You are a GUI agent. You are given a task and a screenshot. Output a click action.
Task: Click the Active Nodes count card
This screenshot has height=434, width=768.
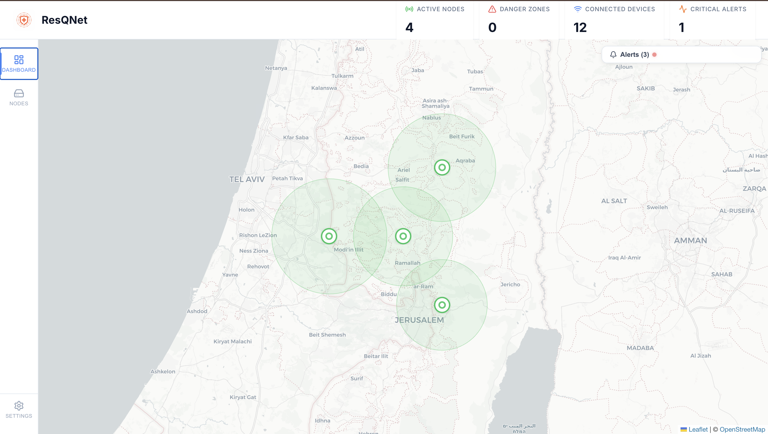point(435,20)
